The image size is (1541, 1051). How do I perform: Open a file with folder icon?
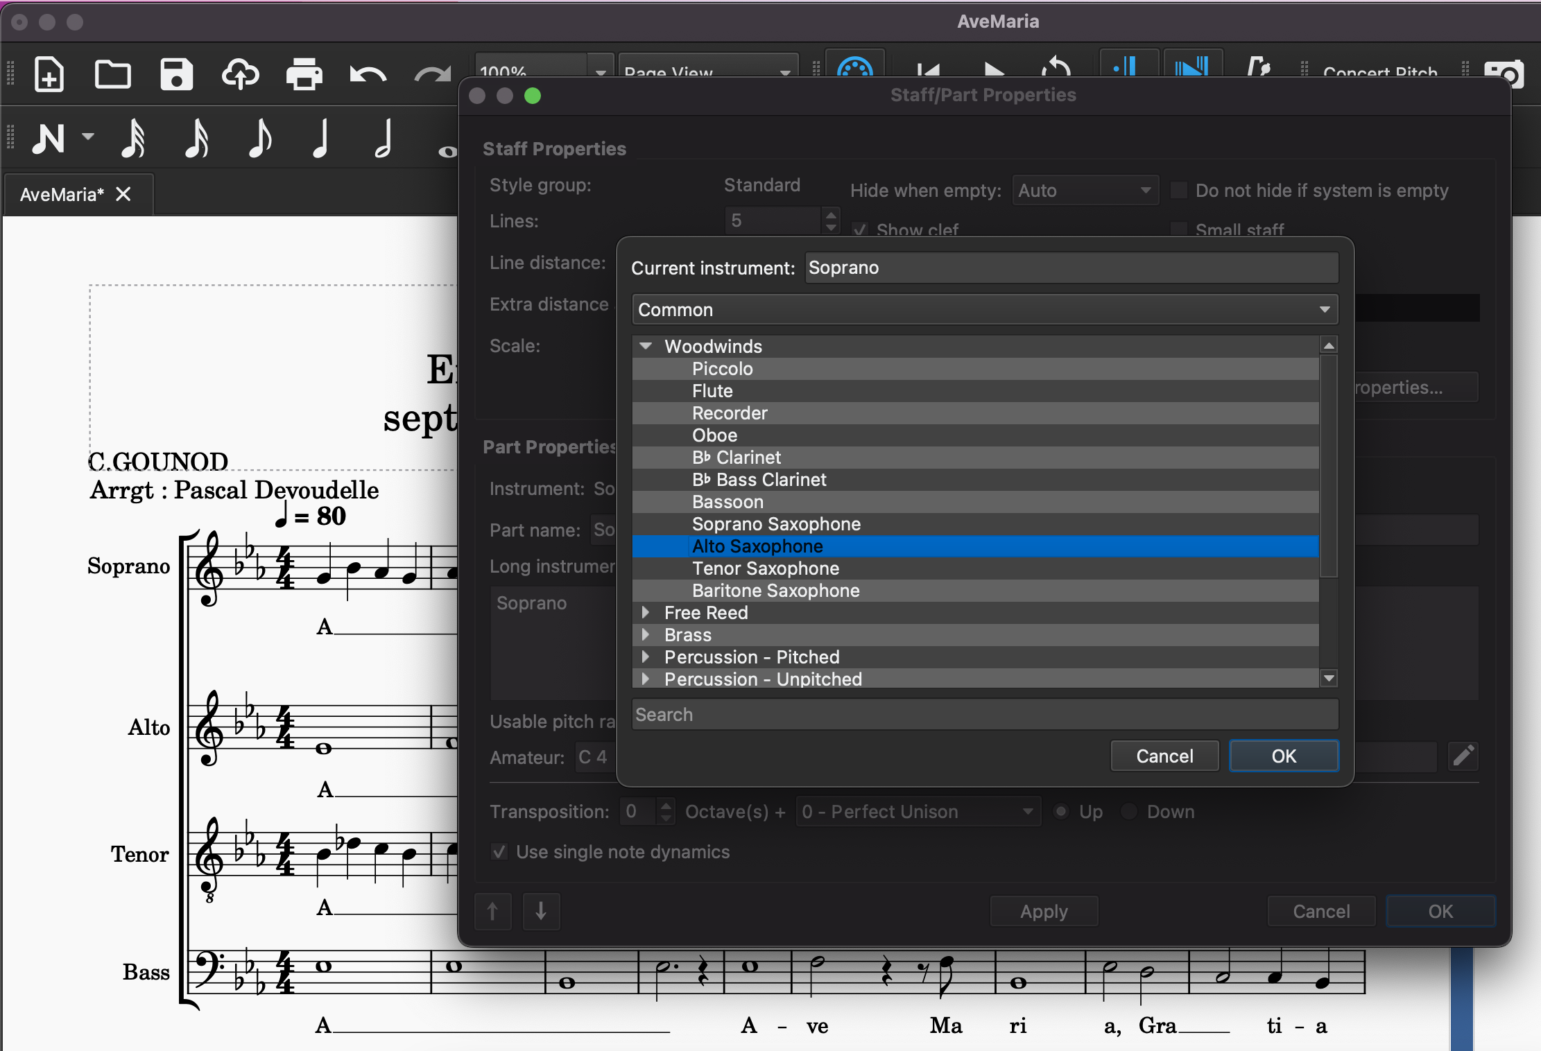112,74
